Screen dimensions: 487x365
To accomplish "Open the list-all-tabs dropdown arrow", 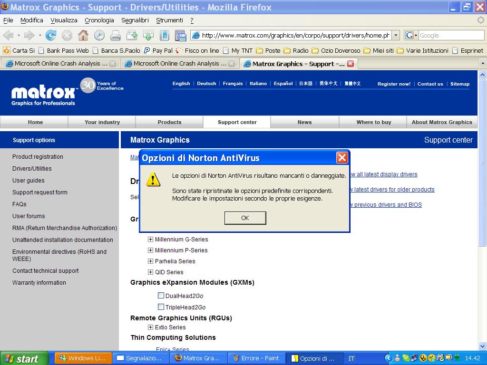I will 483,64.
